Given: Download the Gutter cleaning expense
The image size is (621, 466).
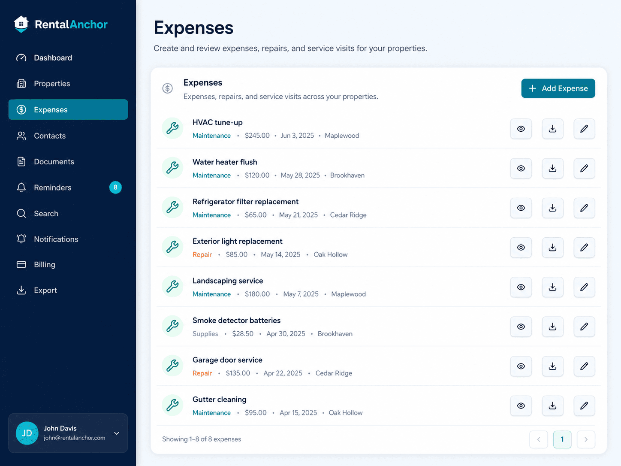Looking at the screenshot, I should pyautogui.click(x=552, y=405).
